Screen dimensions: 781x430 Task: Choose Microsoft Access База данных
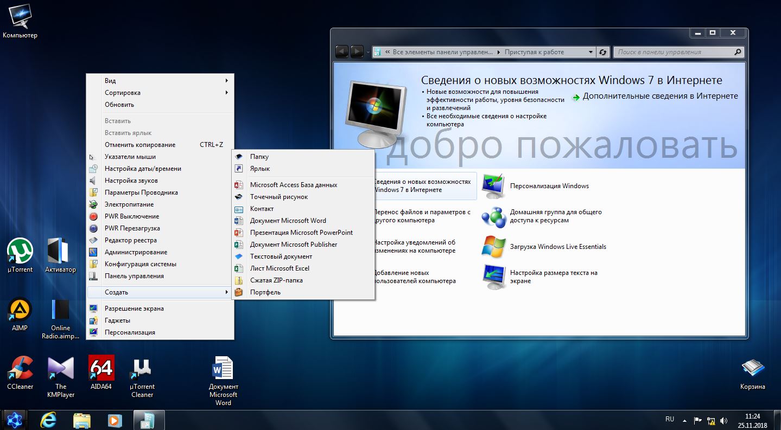[303, 185]
